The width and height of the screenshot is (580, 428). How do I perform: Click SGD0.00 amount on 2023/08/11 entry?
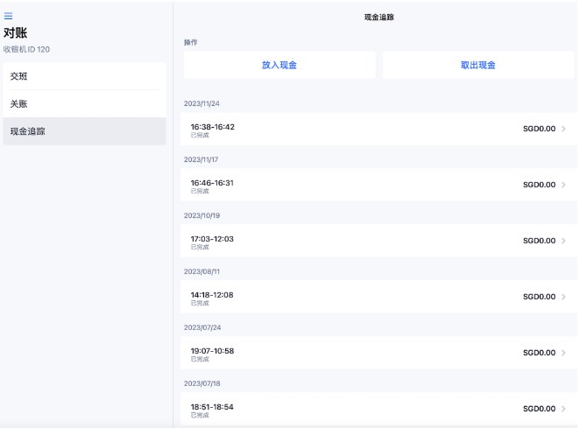539,297
